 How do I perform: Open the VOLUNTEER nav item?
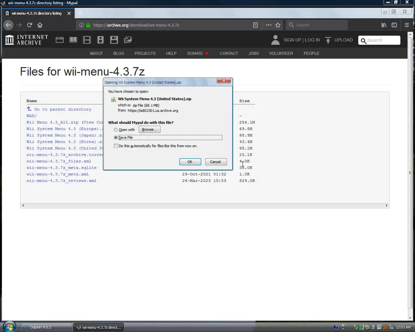coord(281,53)
